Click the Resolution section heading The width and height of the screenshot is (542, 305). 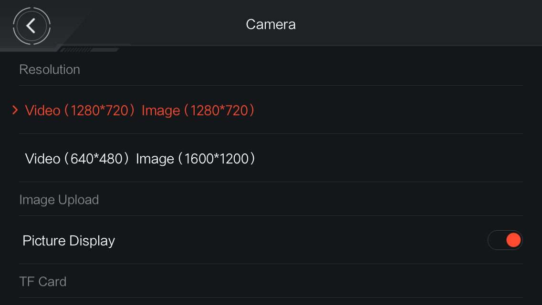coord(50,70)
